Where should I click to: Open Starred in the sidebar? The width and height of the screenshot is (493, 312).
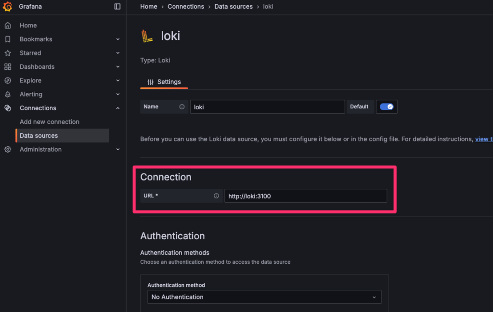[30, 53]
